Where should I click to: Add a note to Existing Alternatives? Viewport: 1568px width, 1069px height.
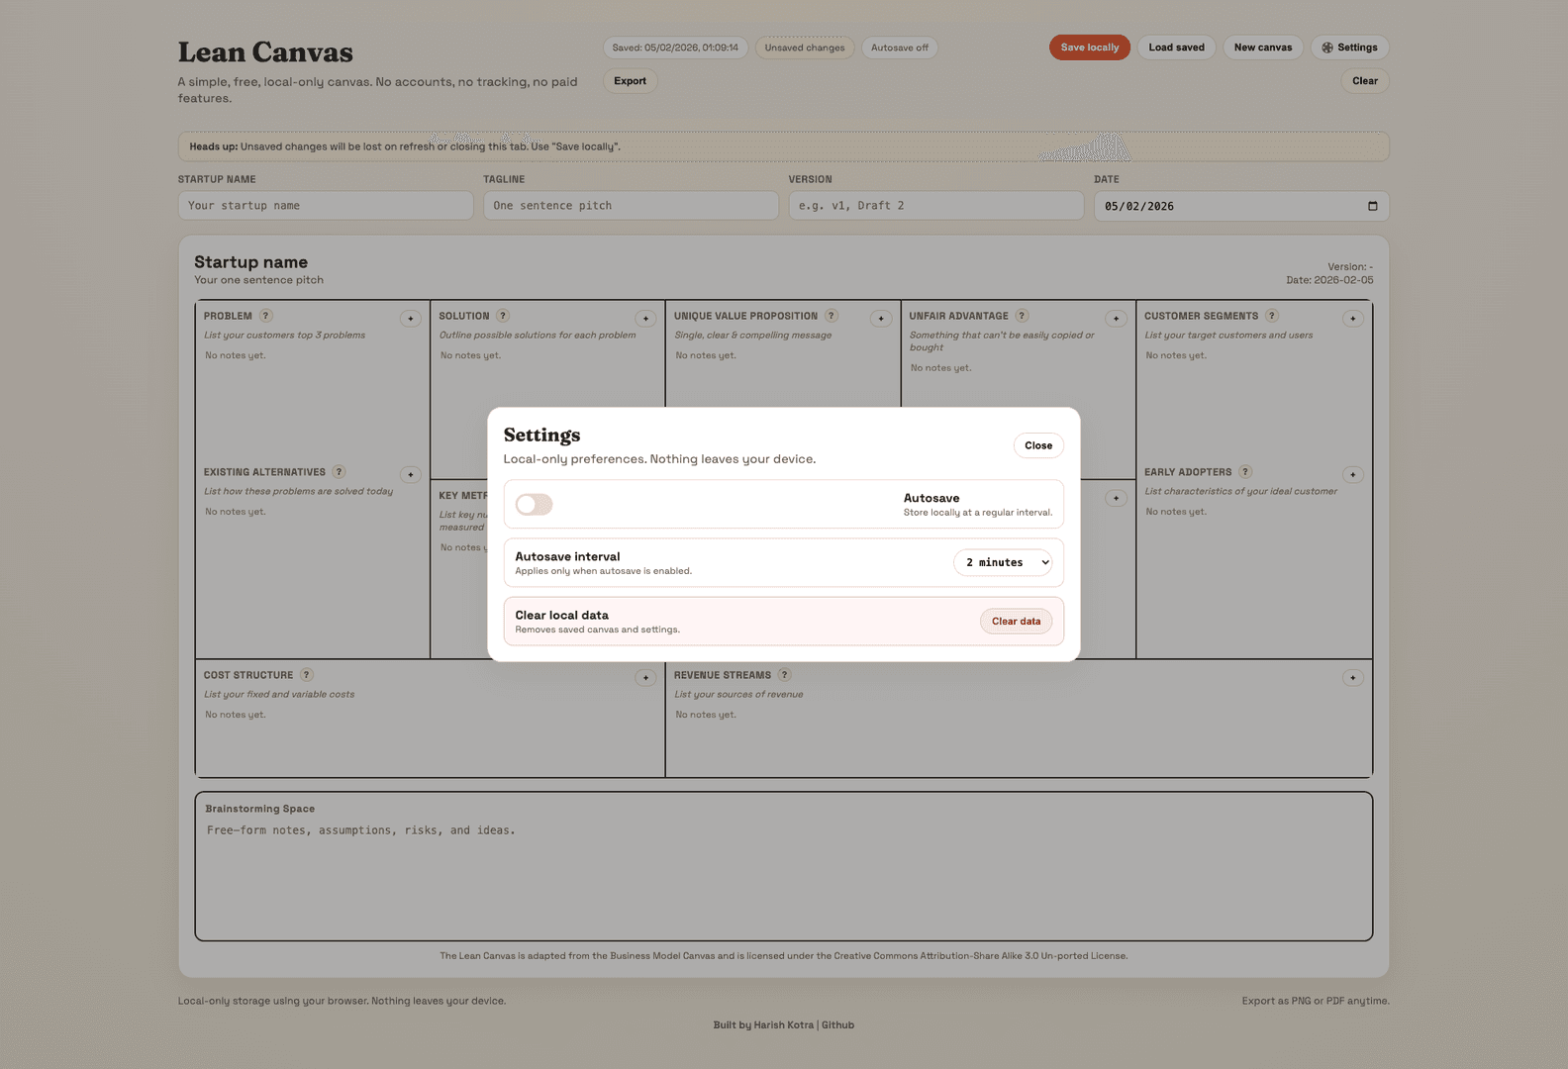[x=411, y=475]
